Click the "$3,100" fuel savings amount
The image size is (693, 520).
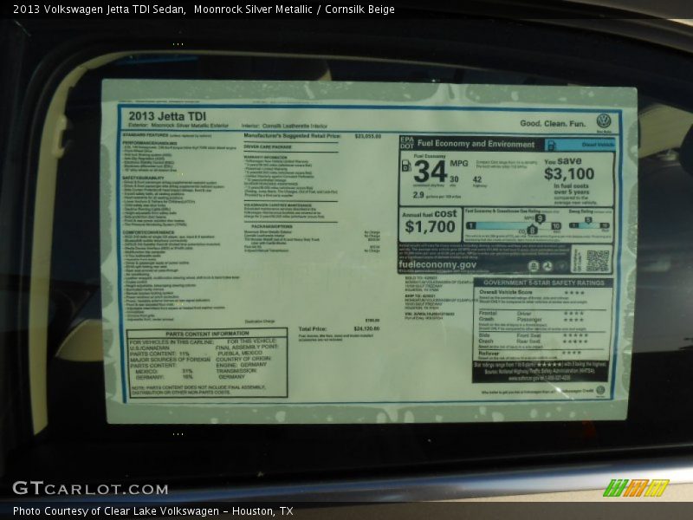pos(569,174)
